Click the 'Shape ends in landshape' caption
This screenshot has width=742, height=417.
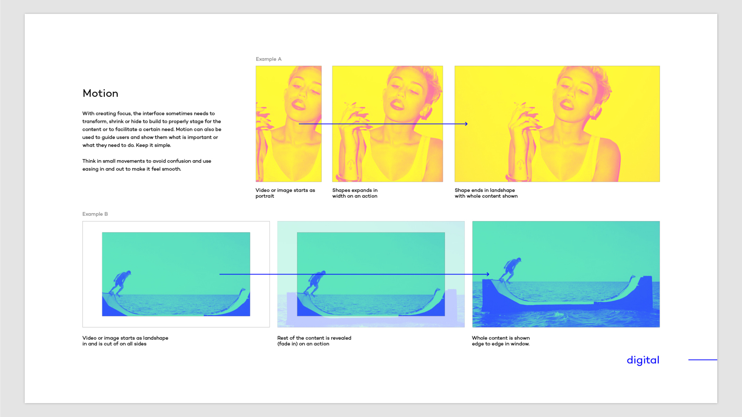coord(486,193)
